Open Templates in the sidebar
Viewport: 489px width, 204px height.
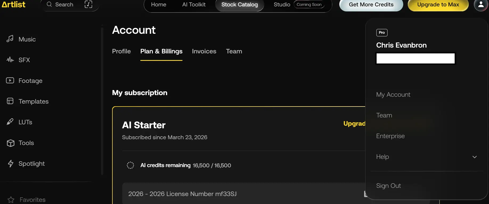coord(34,101)
